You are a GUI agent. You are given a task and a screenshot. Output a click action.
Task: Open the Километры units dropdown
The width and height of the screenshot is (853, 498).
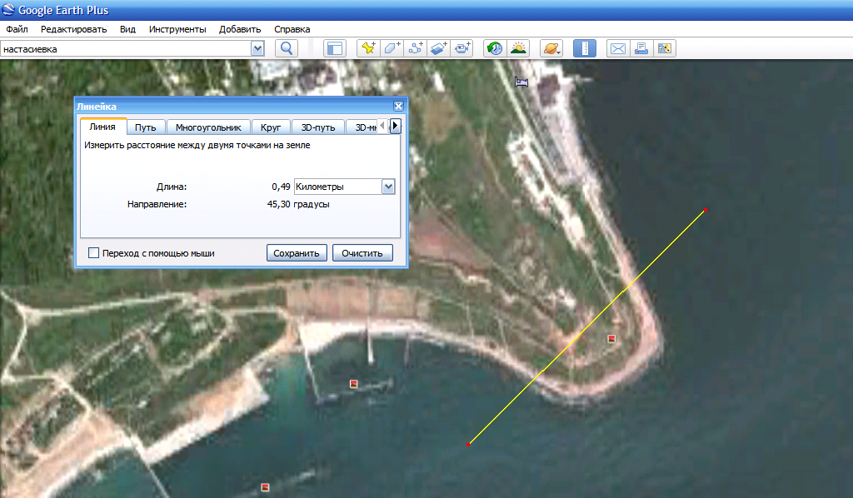(x=388, y=187)
